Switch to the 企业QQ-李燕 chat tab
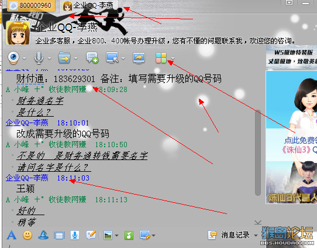The height and width of the screenshot is (248, 317). 88,5
